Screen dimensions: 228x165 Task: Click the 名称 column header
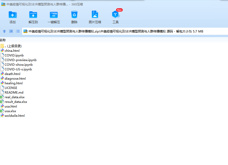(3, 40)
